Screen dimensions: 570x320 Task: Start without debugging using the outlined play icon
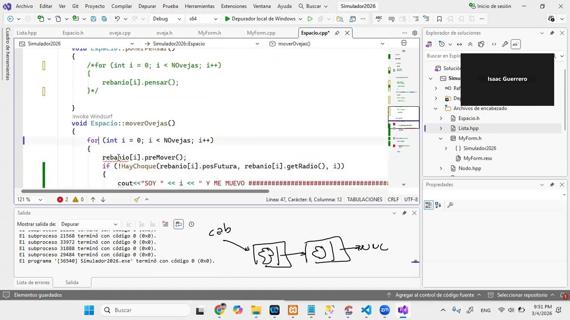click(x=310, y=19)
